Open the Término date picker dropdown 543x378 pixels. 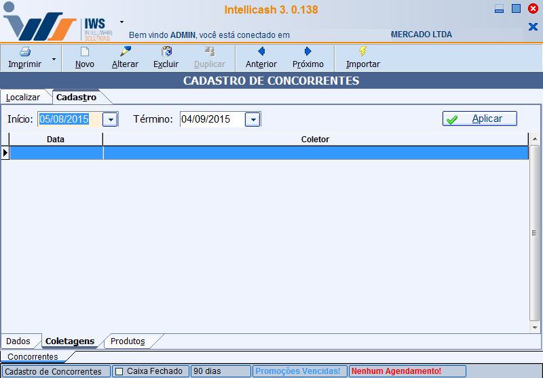[x=252, y=119]
